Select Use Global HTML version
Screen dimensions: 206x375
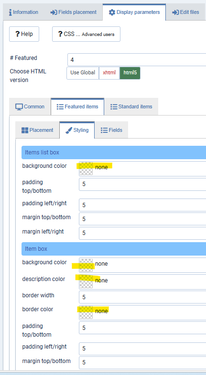83,73
